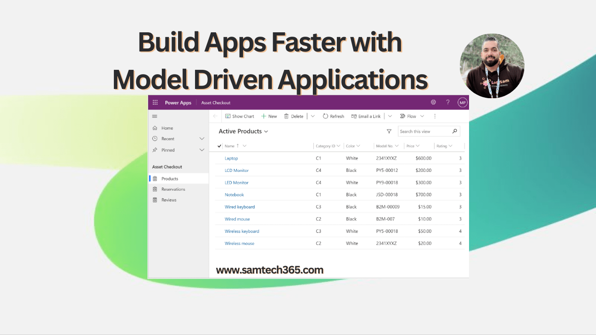Expand the Email a Link dropdown arrow

click(390, 116)
